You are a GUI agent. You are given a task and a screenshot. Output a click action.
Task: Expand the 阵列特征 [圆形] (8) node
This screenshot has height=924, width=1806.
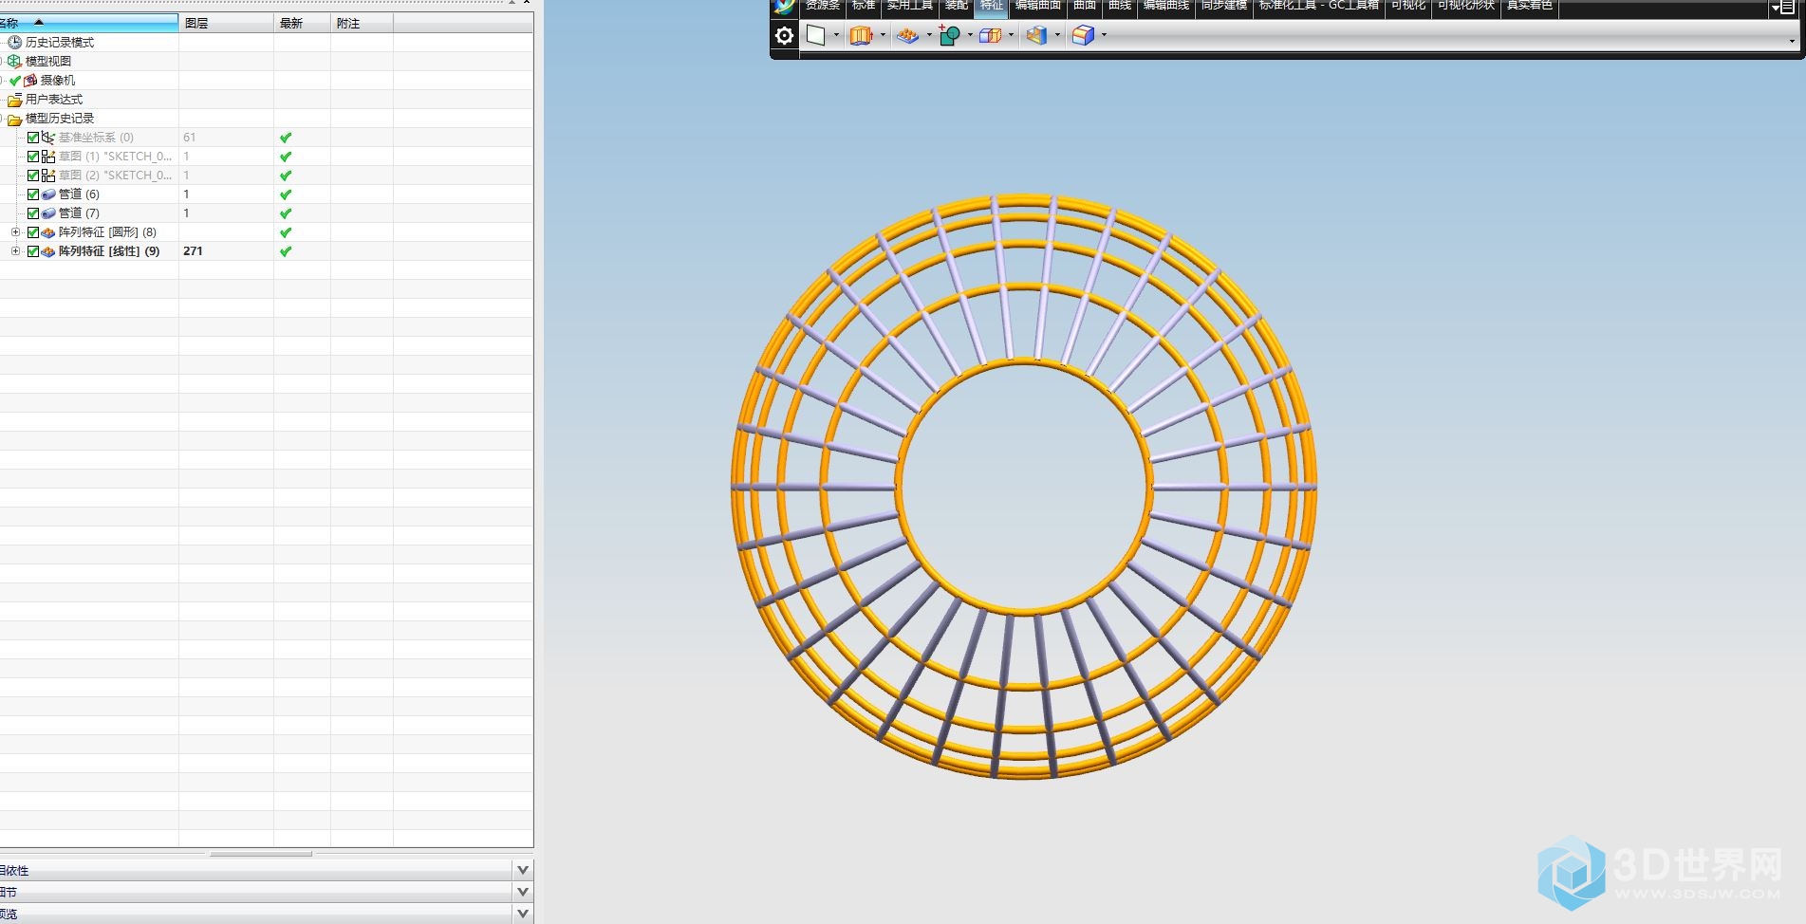pos(15,232)
